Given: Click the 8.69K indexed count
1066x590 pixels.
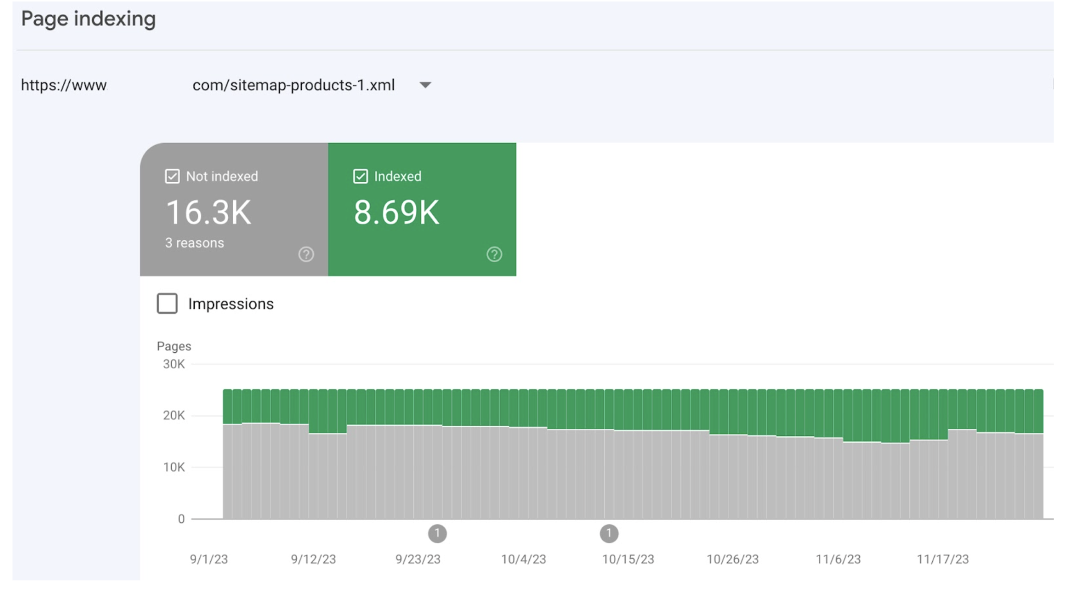Looking at the screenshot, I should point(396,212).
